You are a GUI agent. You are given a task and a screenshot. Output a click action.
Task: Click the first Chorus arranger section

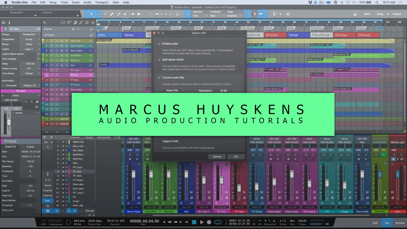pos(275,35)
